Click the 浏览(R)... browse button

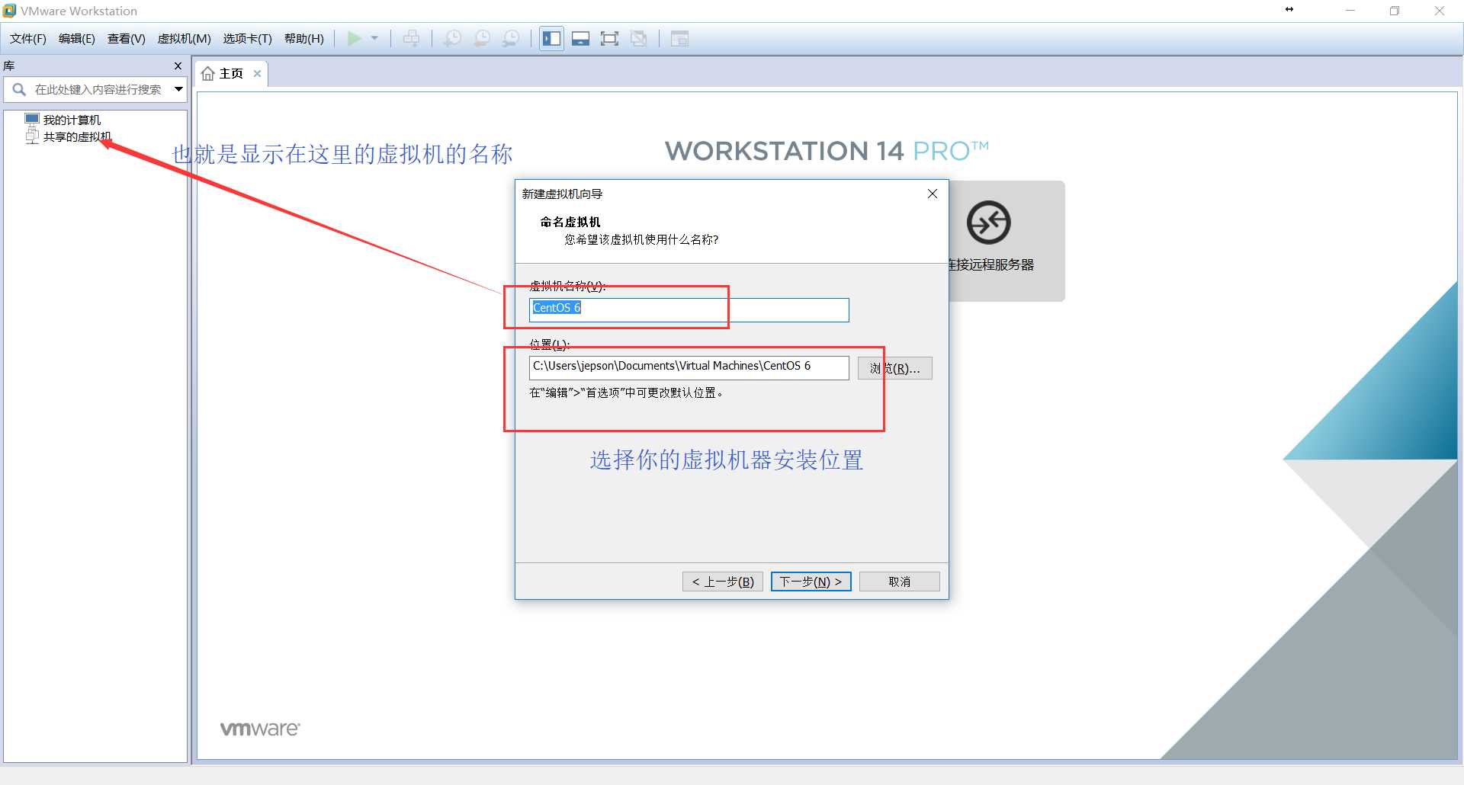(895, 368)
